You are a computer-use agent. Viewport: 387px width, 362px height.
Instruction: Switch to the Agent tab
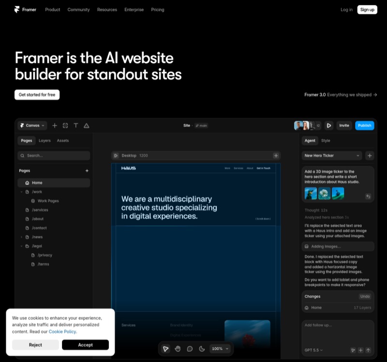pos(310,141)
